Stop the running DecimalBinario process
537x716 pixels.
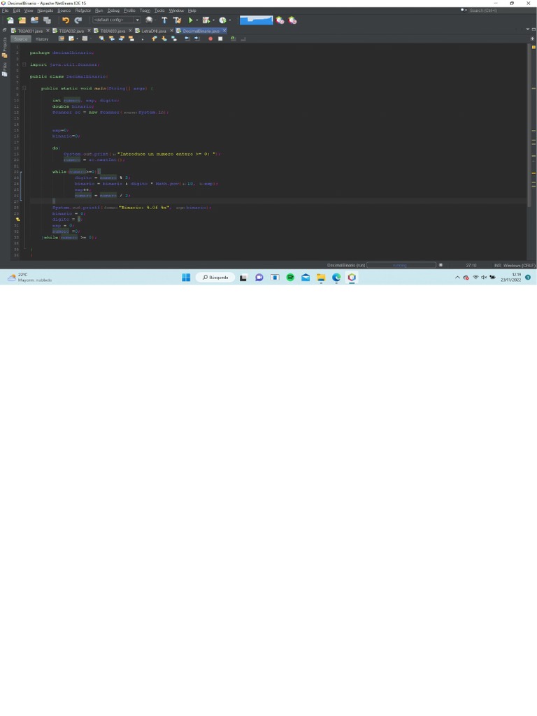(x=441, y=265)
